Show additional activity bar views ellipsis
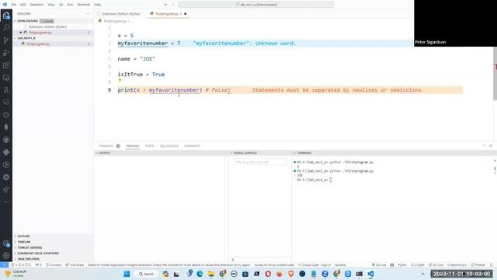The image size is (497, 280). pyautogui.click(x=6, y=202)
